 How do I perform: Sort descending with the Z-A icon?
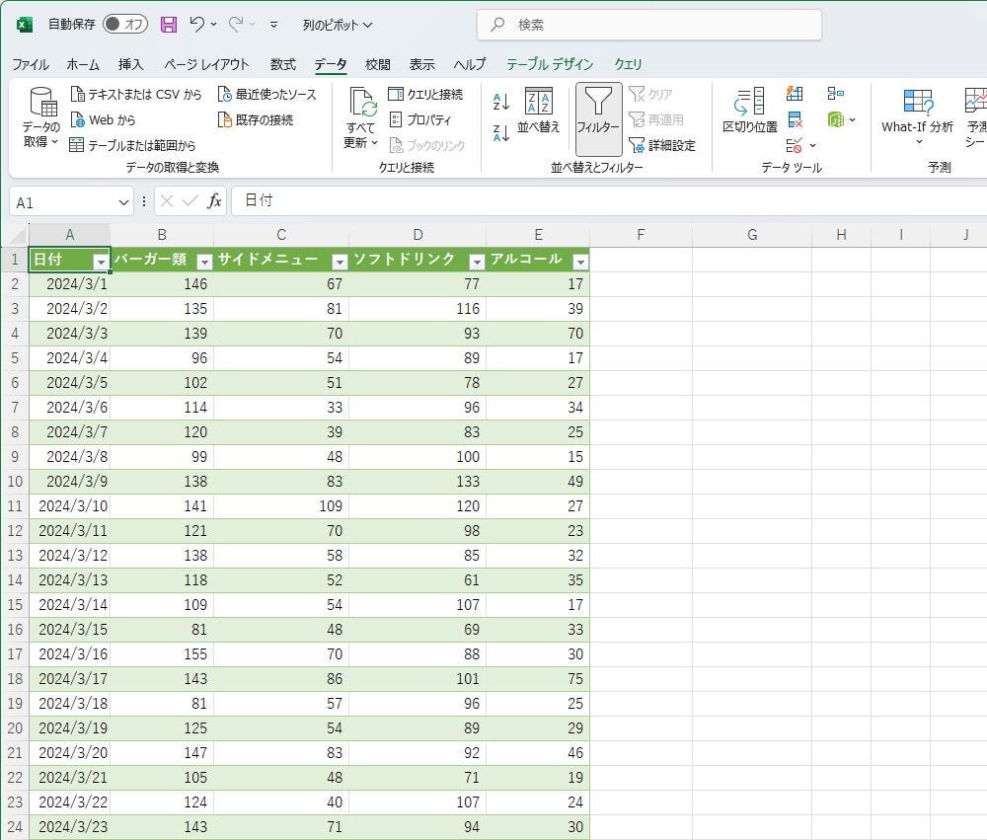501,132
